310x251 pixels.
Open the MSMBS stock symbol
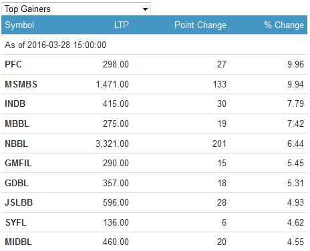pos(21,84)
